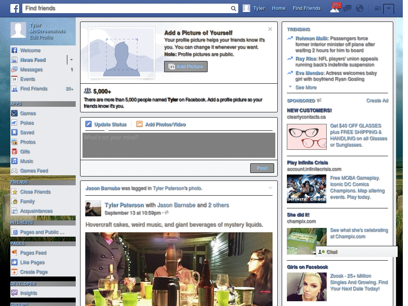The width and height of the screenshot is (408, 306).
Task: Open the story options chevron on Jason's post
Action: click(x=271, y=188)
